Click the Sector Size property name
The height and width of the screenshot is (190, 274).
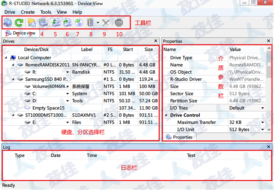click(182, 94)
